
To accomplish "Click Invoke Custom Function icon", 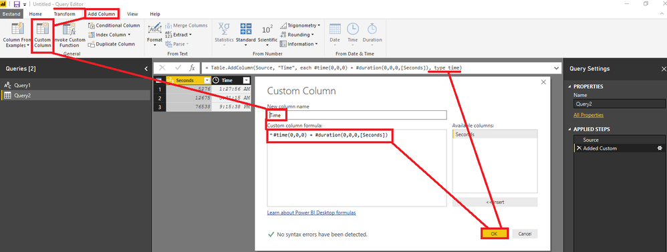I will point(69,29).
